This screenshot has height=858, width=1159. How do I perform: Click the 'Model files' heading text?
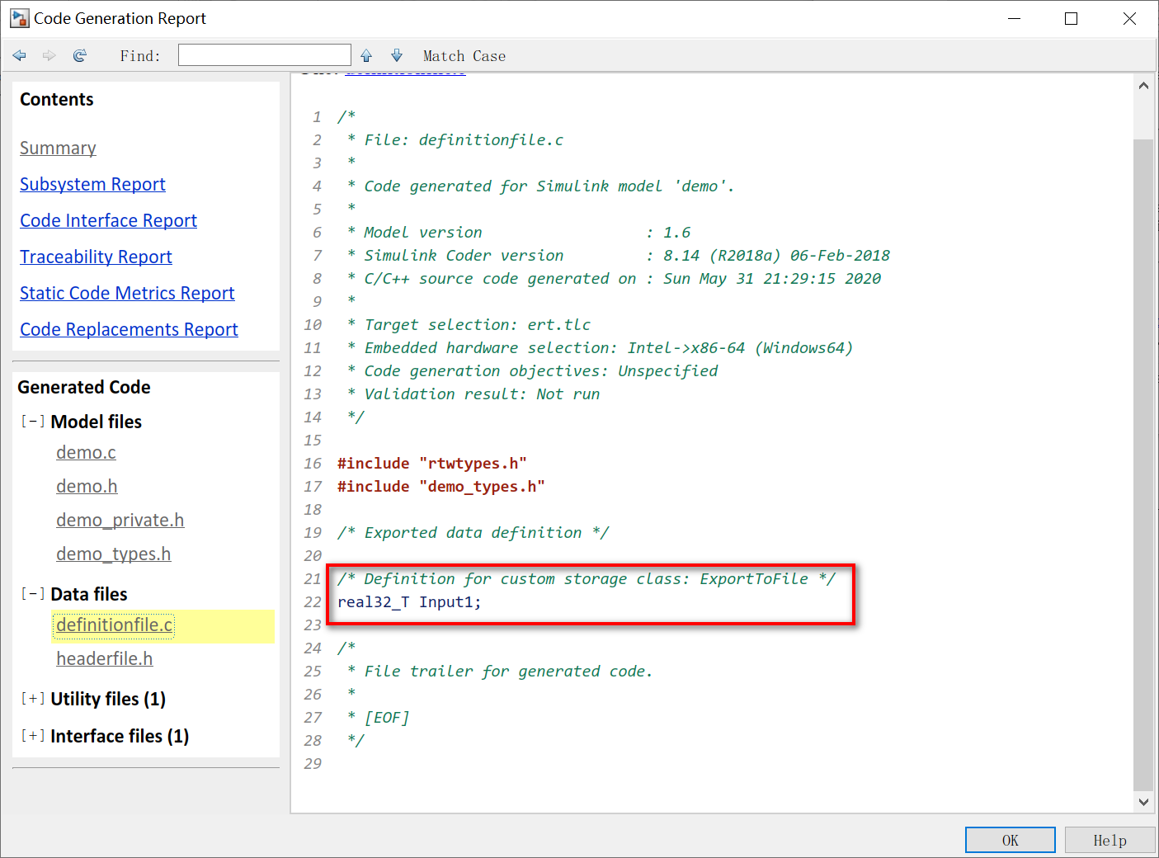[96, 422]
